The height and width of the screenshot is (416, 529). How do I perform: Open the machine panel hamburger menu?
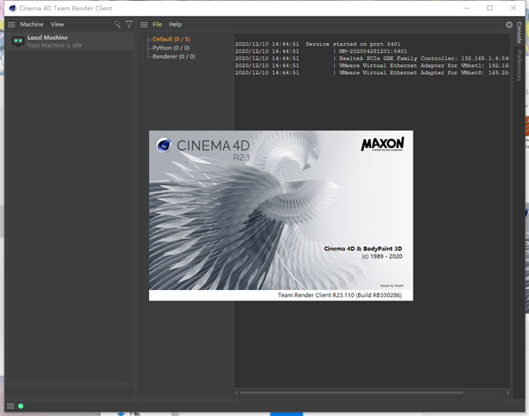(11, 25)
